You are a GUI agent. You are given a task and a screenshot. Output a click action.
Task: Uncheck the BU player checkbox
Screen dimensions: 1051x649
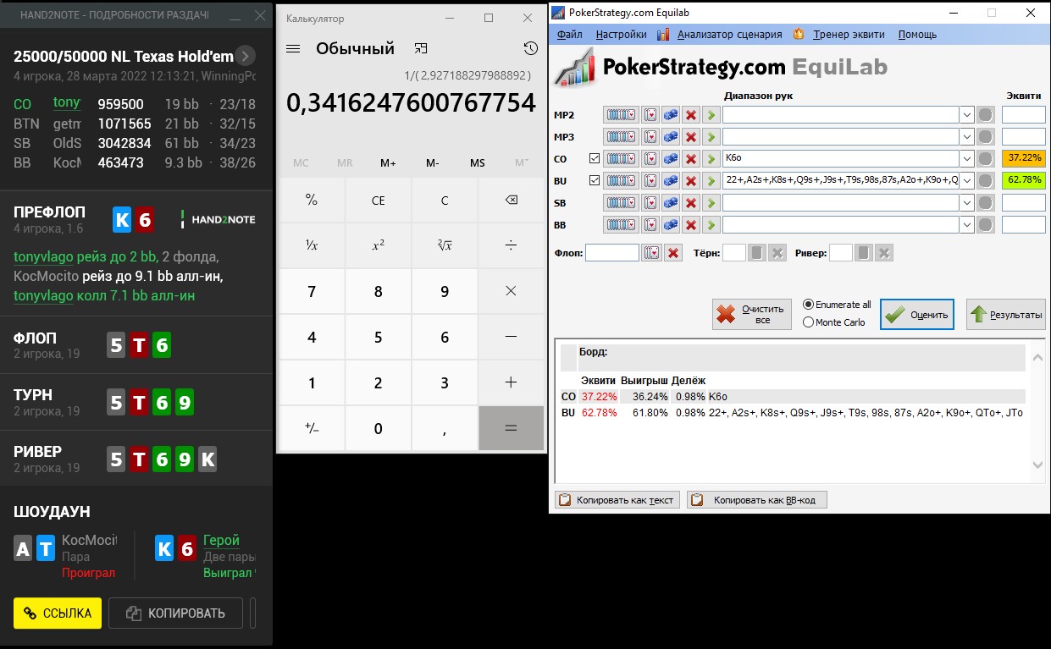(594, 180)
